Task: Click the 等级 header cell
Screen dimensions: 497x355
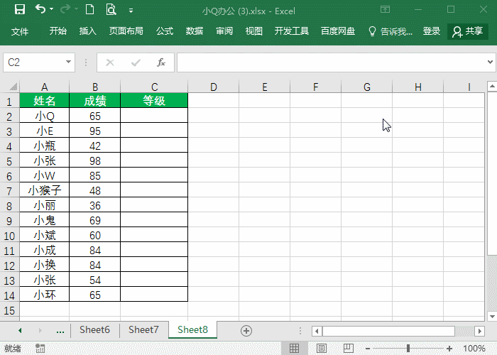Action: 154,101
